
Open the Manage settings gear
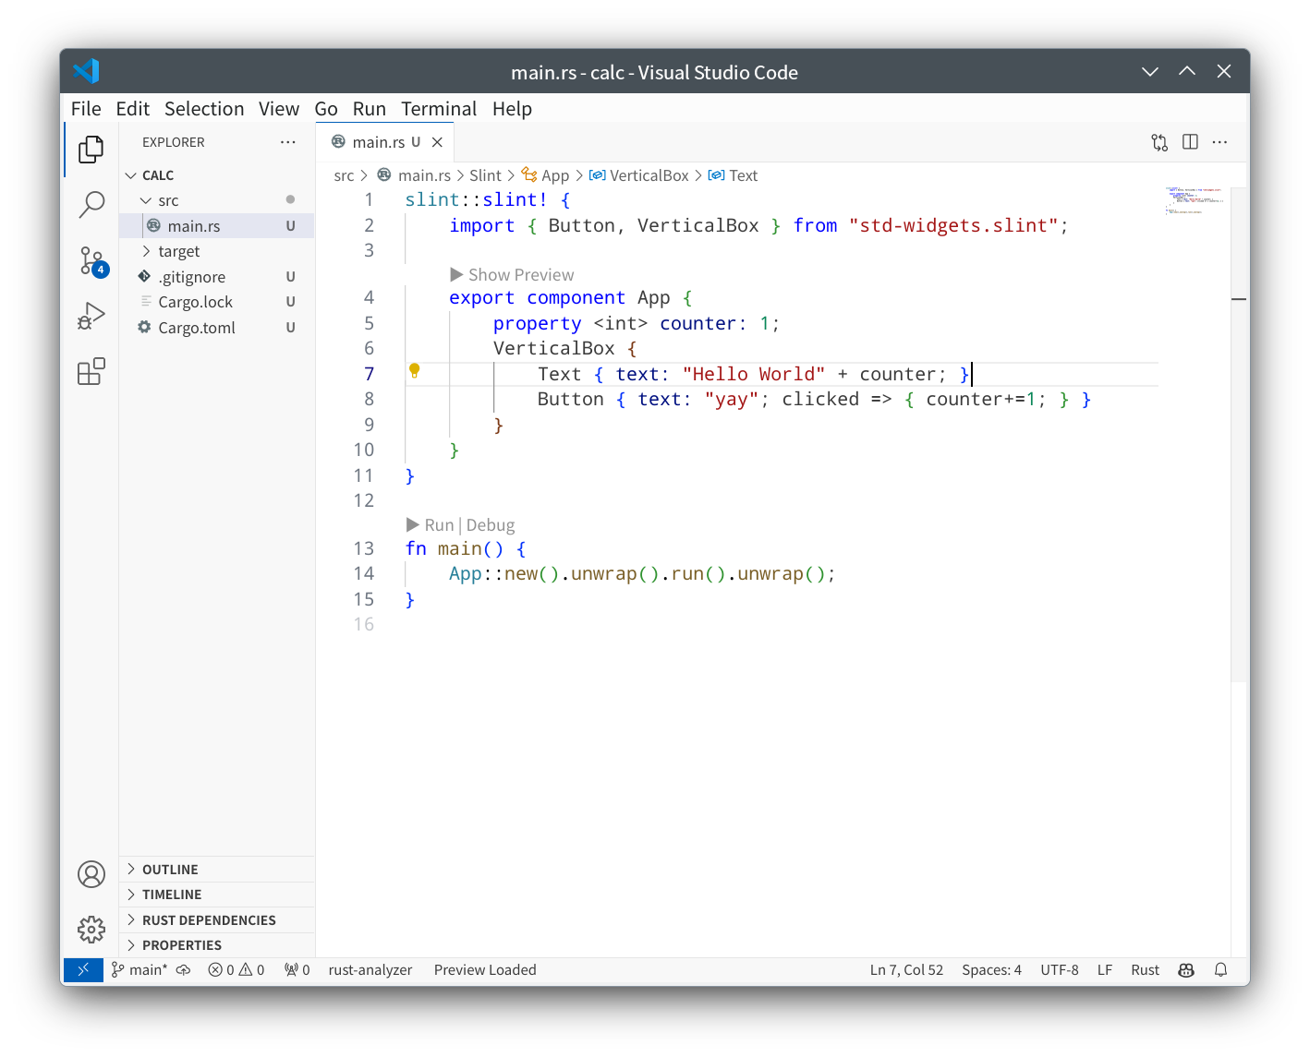click(x=91, y=929)
